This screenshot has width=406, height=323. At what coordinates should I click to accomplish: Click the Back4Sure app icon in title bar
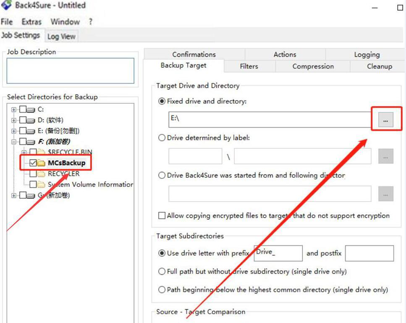6,5
